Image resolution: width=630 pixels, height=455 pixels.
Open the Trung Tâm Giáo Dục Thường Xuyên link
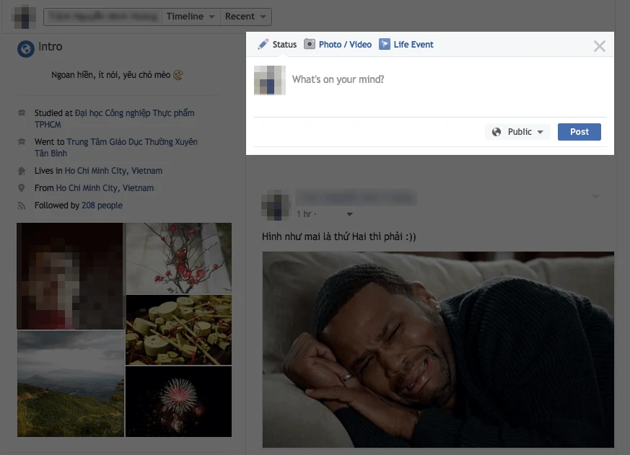coord(136,142)
